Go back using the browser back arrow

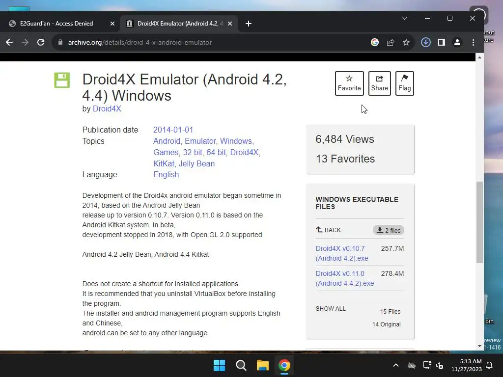[9, 42]
